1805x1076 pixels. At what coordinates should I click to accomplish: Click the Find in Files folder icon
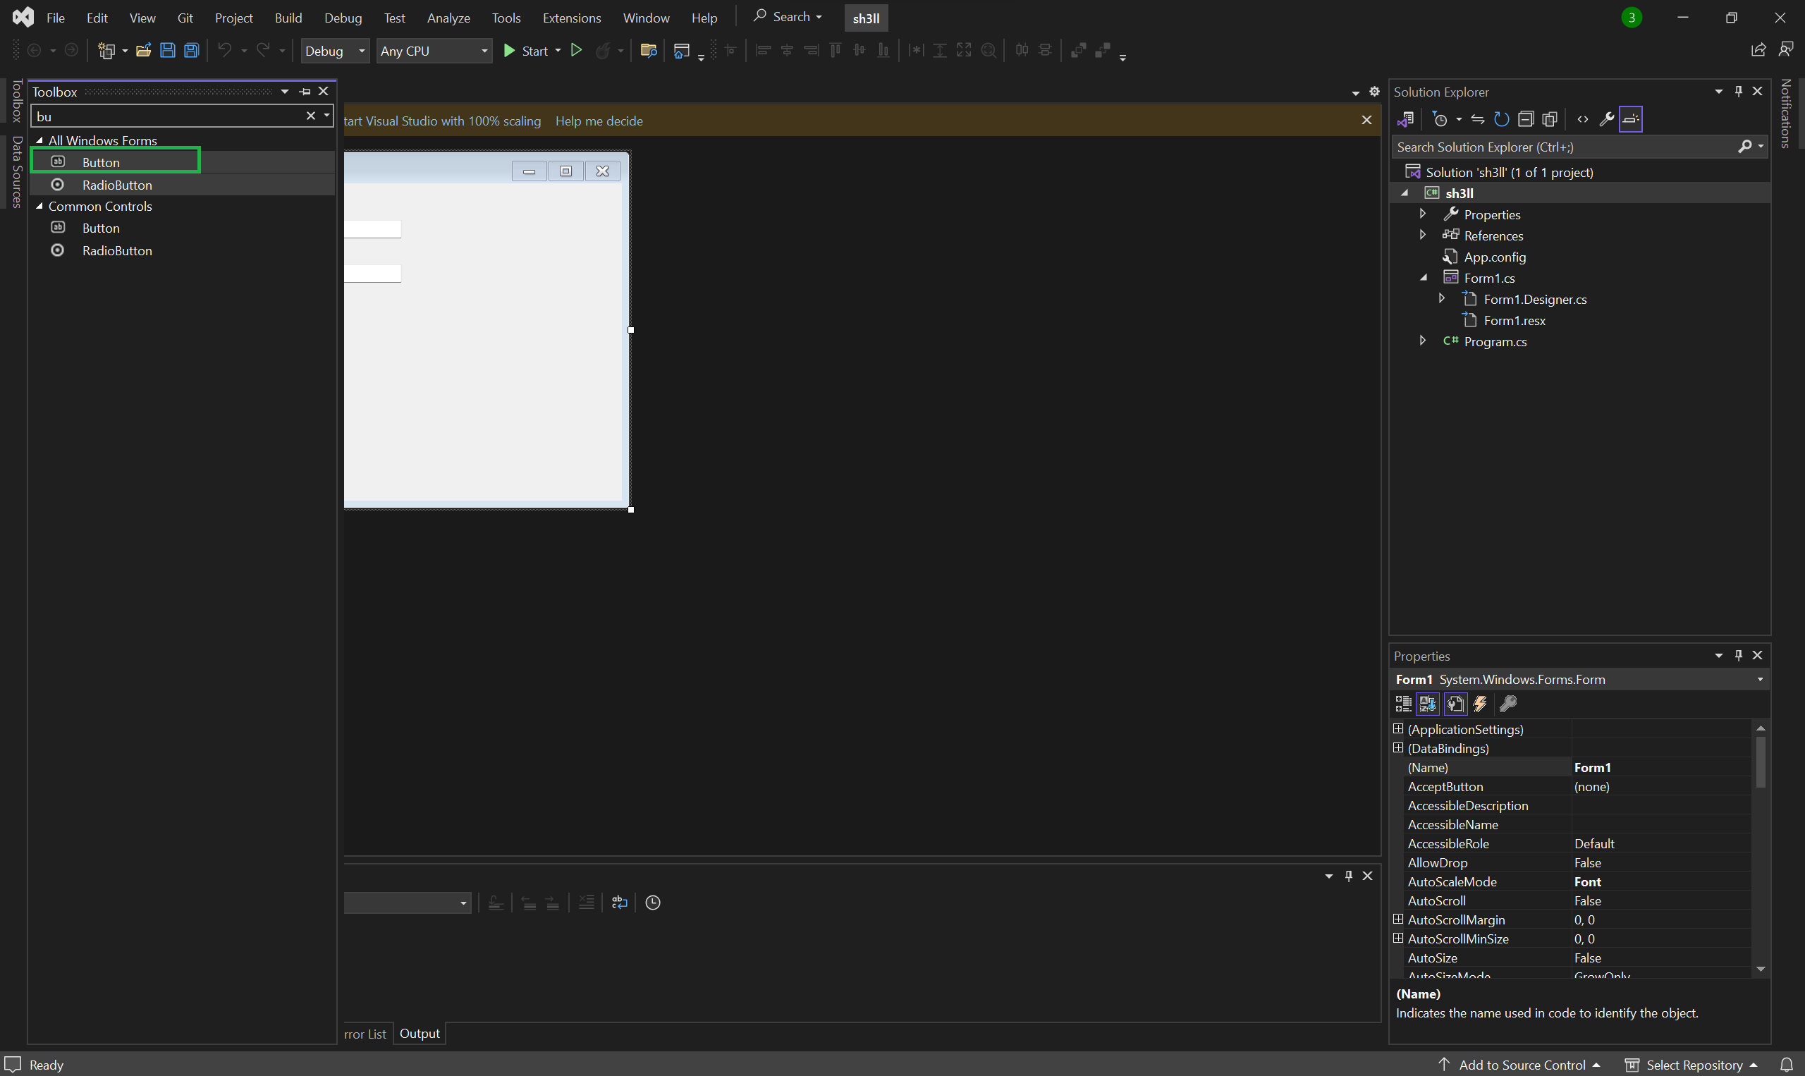pos(649,51)
